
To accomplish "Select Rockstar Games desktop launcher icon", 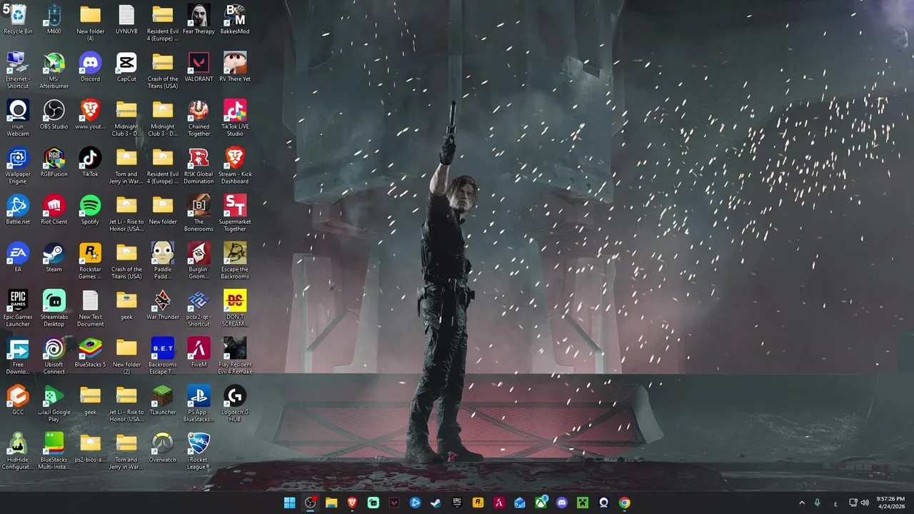I will (90, 261).
